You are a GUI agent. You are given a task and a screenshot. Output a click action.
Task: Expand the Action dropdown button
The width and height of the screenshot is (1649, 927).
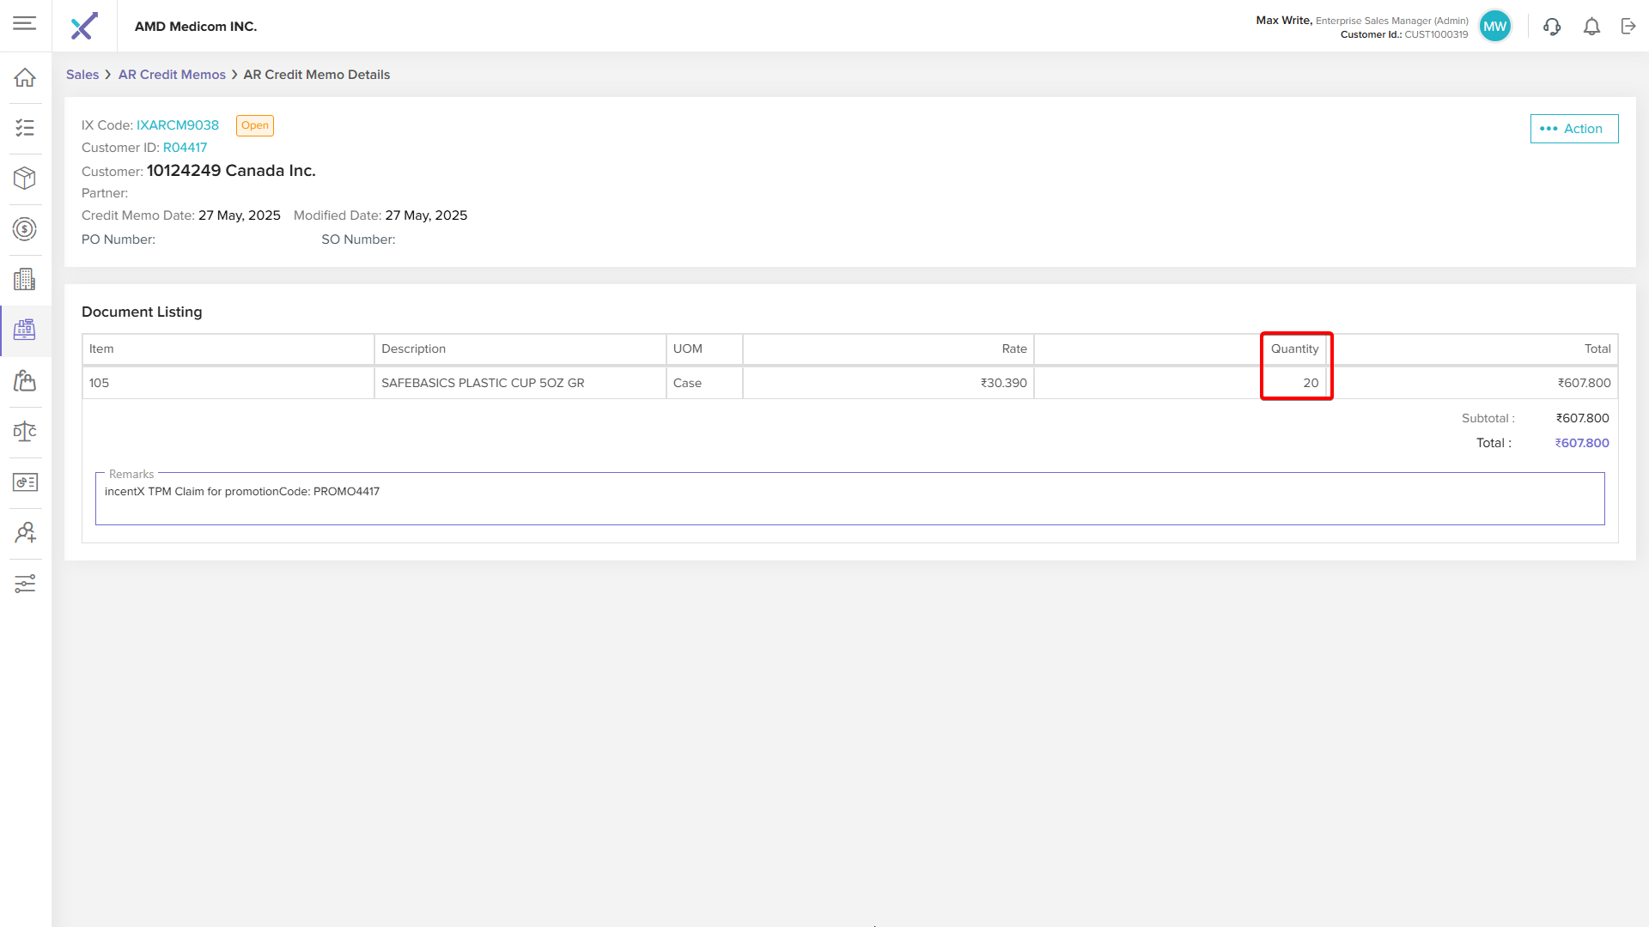(1573, 129)
